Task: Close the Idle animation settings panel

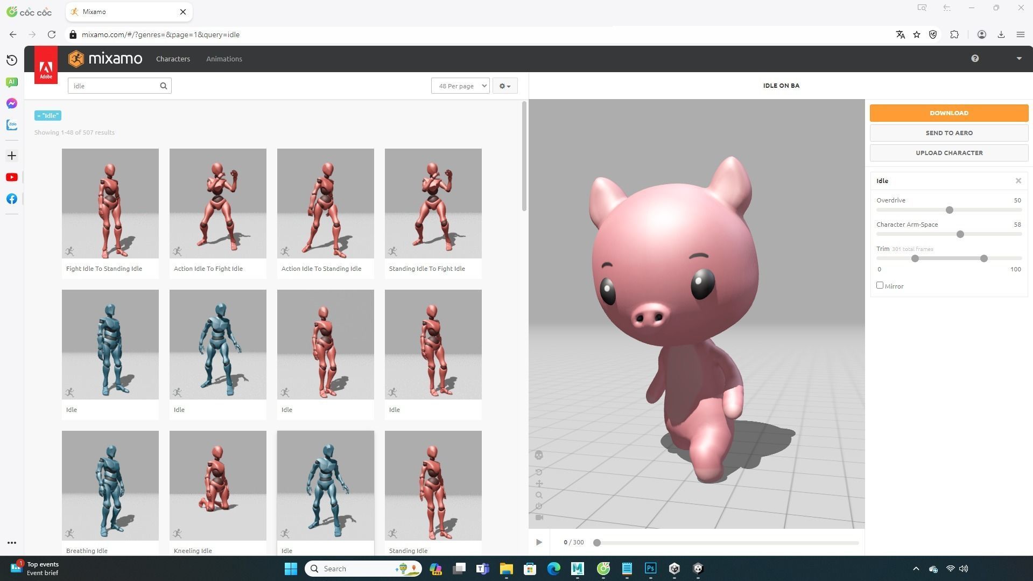Action: [x=1018, y=181]
